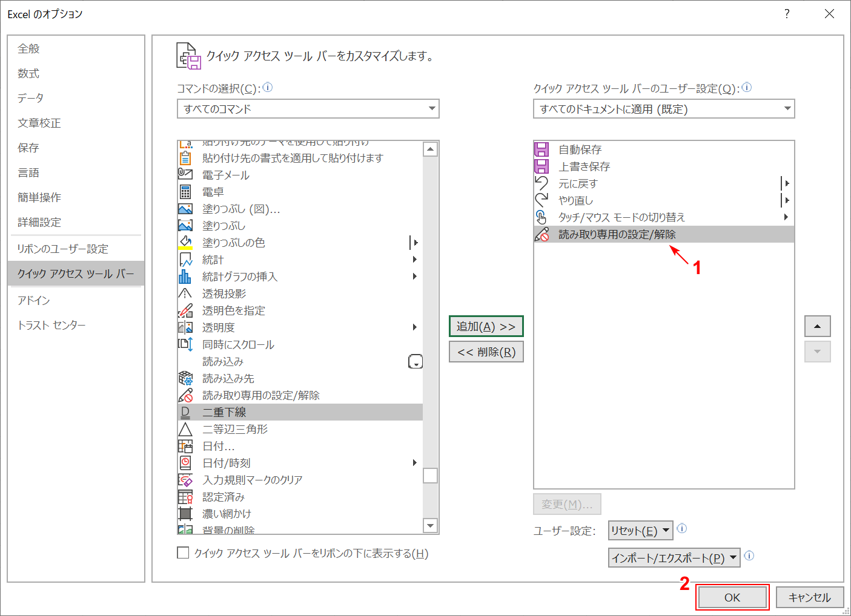851x616 pixels.
Task: Select the 透明色を指定 command icon
Action: pyautogui.click(x=185, y=310)
